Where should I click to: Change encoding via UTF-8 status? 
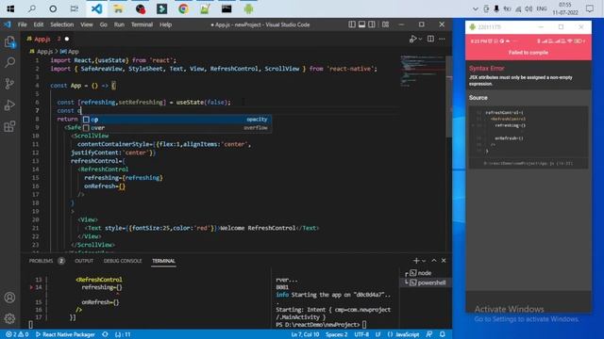click(x=361, y=334)
